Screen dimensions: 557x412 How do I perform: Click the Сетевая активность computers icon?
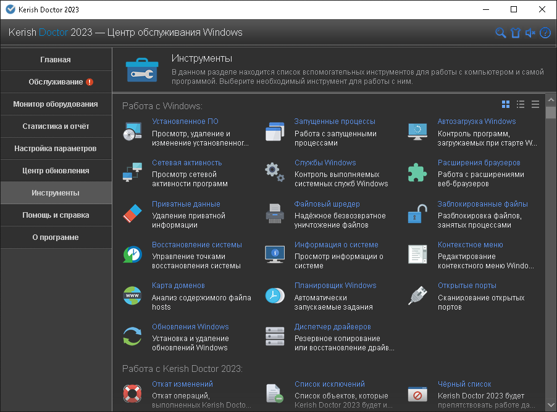[x=133, y=173]
